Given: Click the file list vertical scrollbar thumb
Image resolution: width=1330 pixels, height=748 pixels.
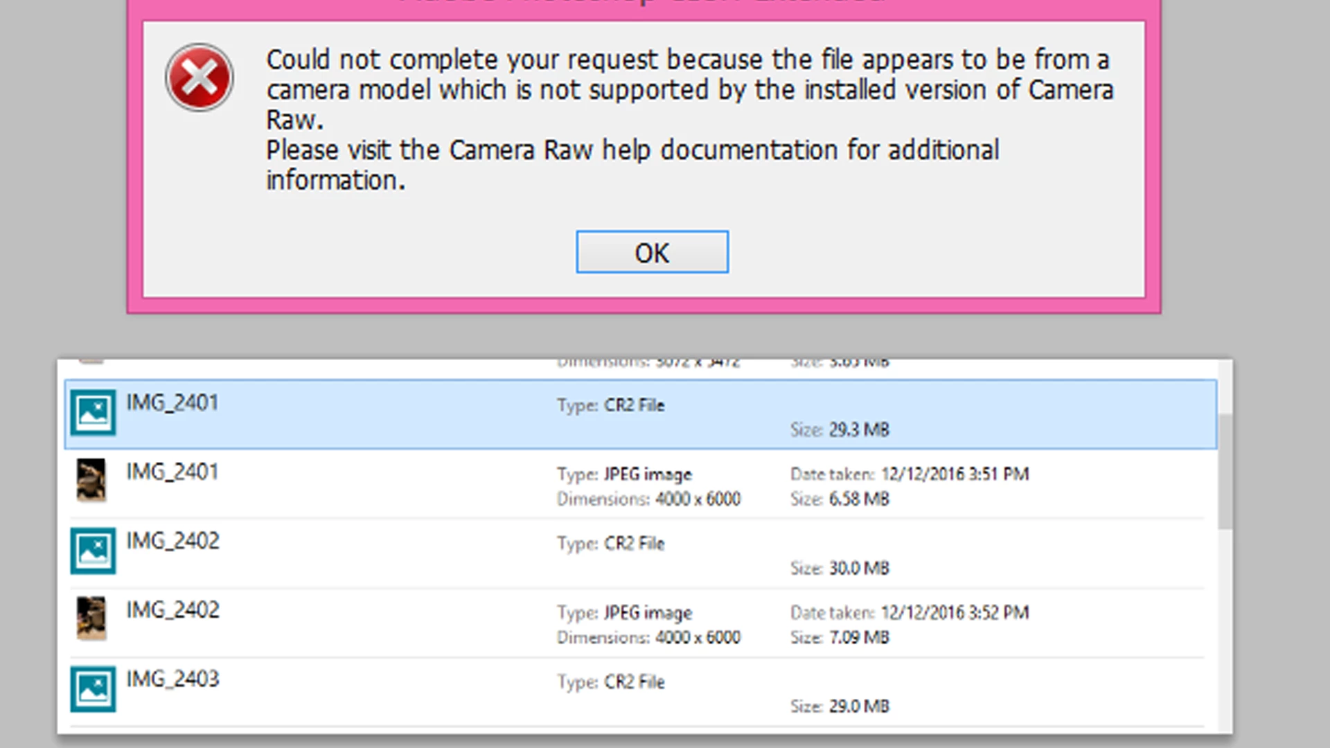Looking at the screenshot, I should click(1225, 471).
